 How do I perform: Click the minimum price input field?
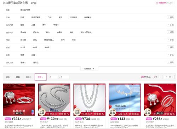pyautogui.click(x=54, y=77)
